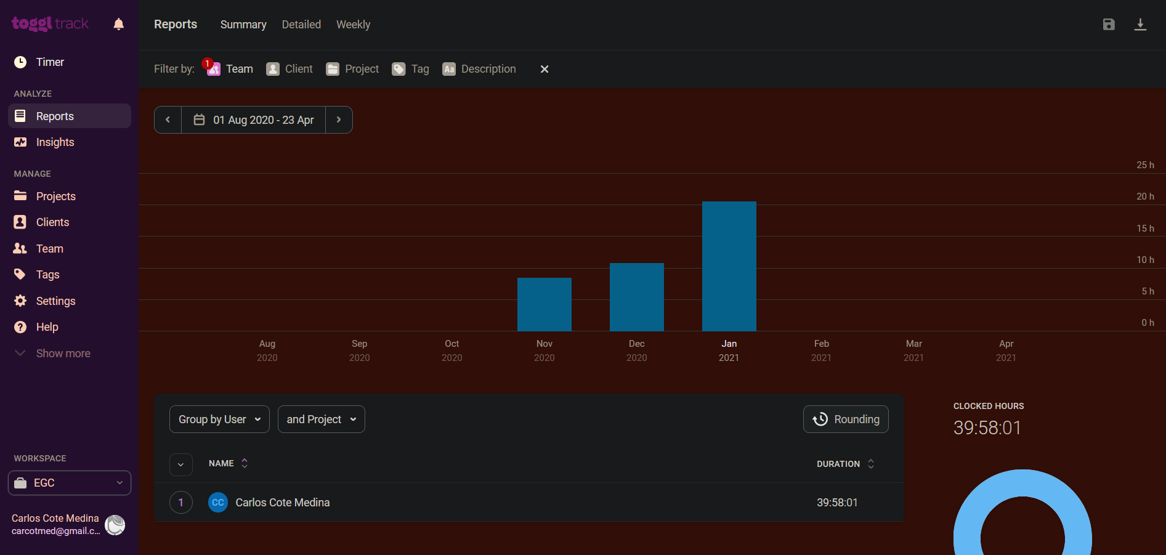
Task: Open the date range picker
Action: click(254, 120)
